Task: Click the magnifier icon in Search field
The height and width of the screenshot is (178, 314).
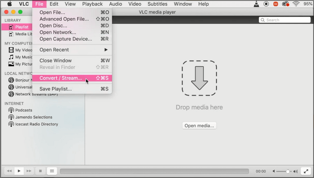Action: [262, 20]
